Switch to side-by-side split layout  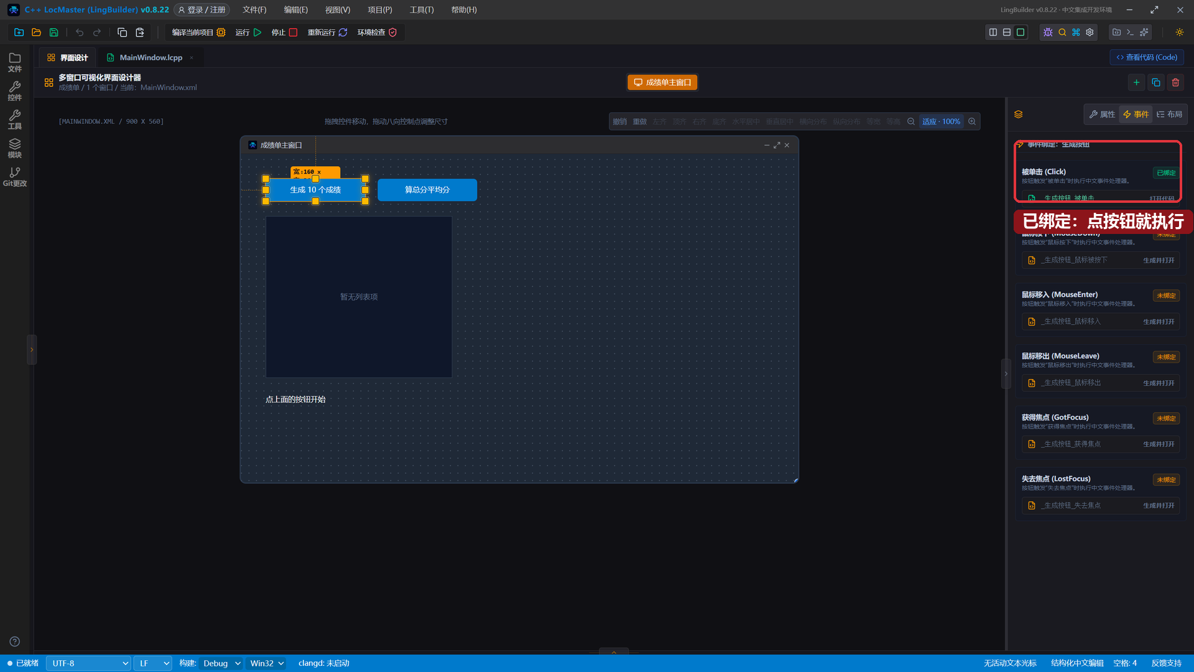[993, 32]
